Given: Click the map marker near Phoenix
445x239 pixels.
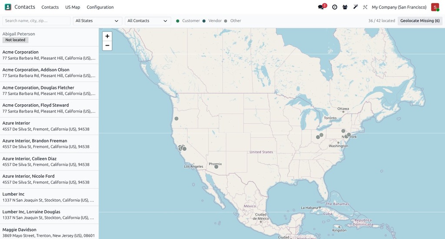Looking at the screenshot, I should click(x=216, y=166).
